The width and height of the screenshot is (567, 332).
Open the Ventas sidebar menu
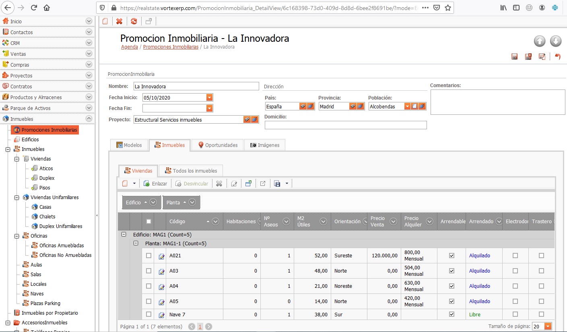pyautogui.click(x=47, y=54)
